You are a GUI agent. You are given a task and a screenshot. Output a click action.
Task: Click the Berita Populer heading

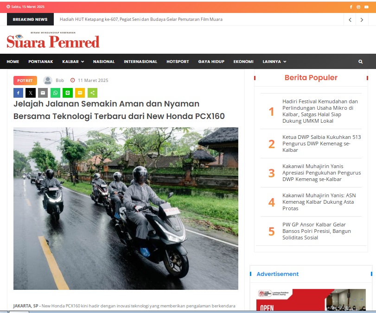[311, 78]
